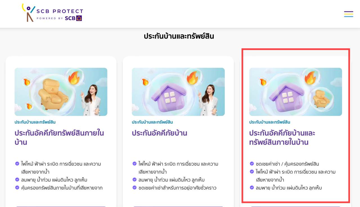Open the armchair fire insurance image
Screen dimensions: 360x207
coord(61,92)
